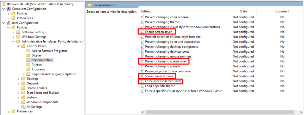Select the Desktop tree item
304x115 pixels.
tap(32, 79)
